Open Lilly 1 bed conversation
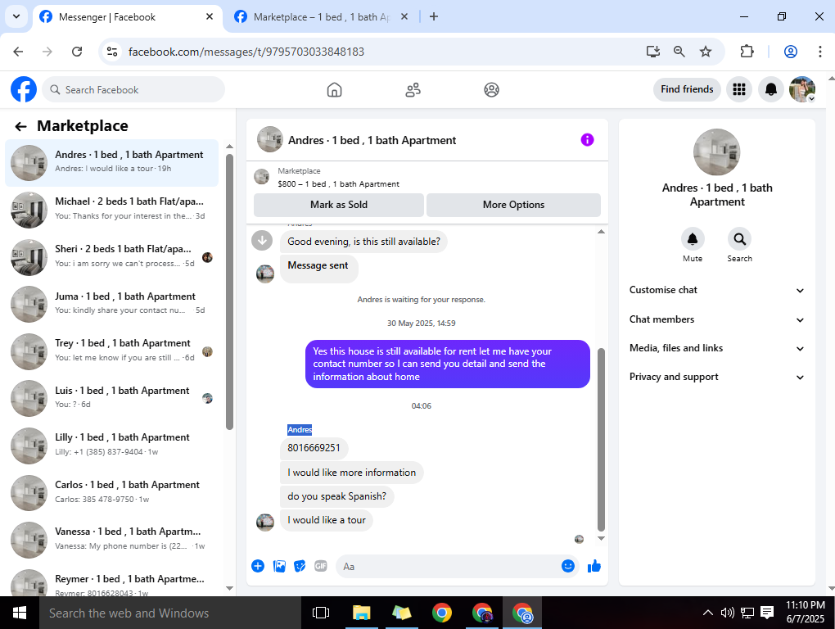Screen dimensions: 835x629 click(x=112, y=446)
